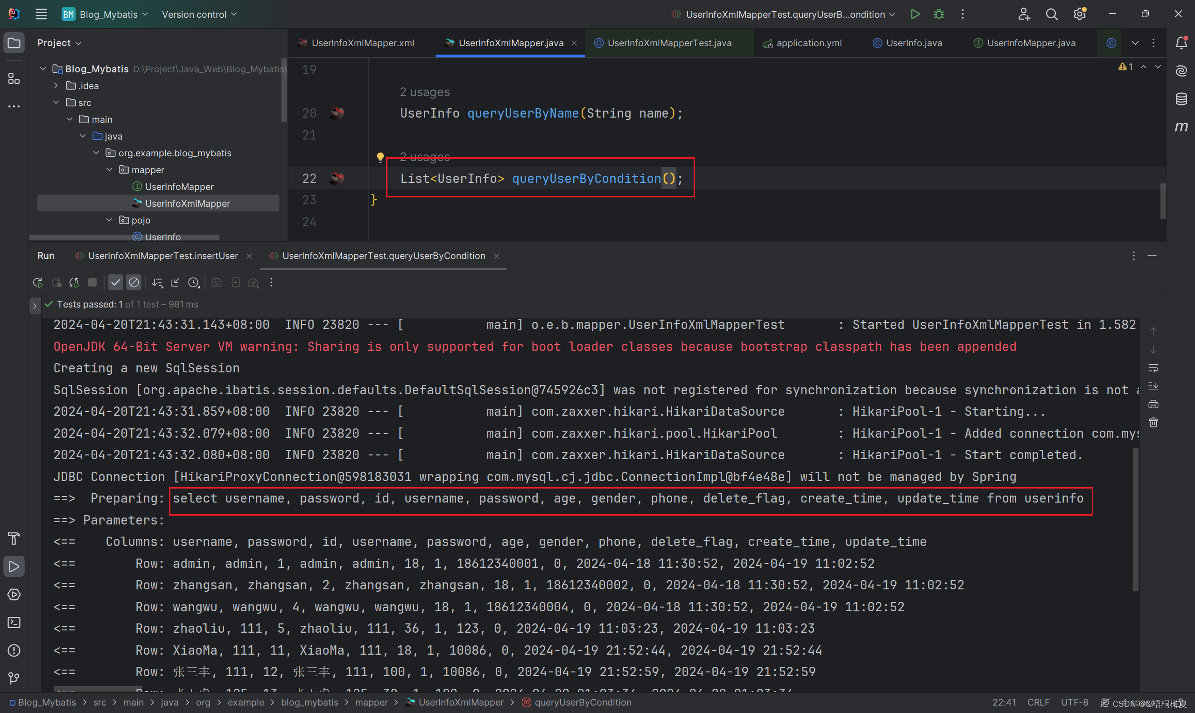The height and width of the screenshot is (713, 1195).
Task: Open the Services tool window
Action: [x=14, y=594]
